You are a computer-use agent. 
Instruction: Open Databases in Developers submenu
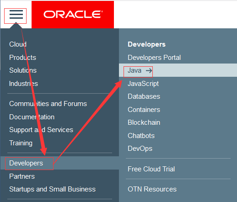(x=144, y=96)
